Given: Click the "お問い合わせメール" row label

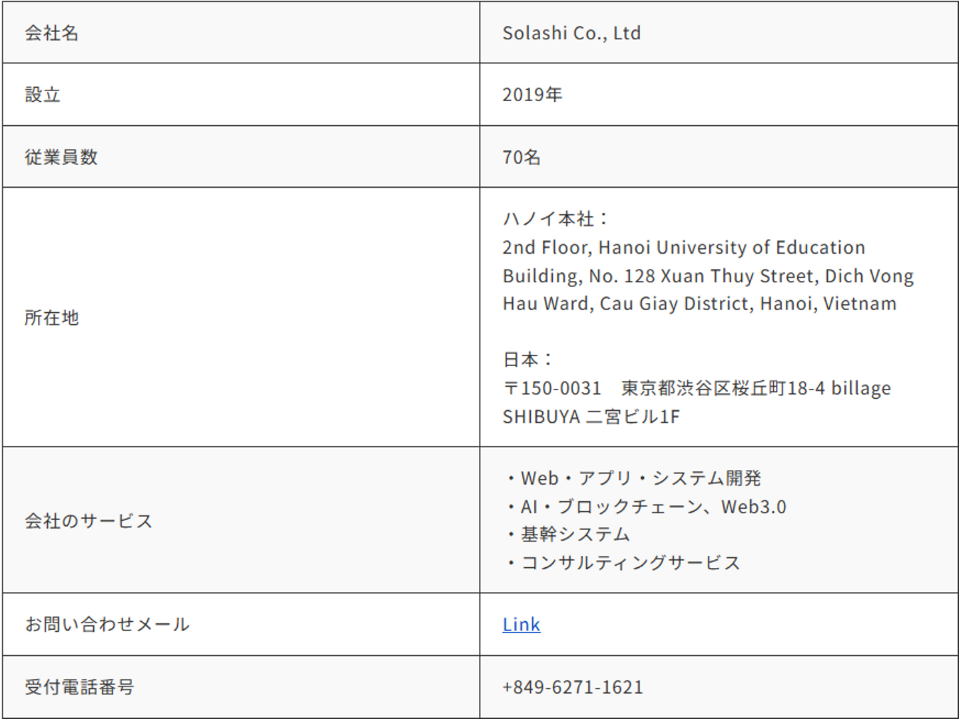Looking at the screenshot, I should 107,624.
